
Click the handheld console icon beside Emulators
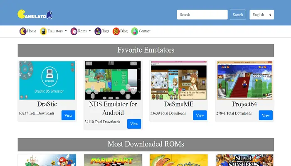pyautogui.click(x=43, y=31)
